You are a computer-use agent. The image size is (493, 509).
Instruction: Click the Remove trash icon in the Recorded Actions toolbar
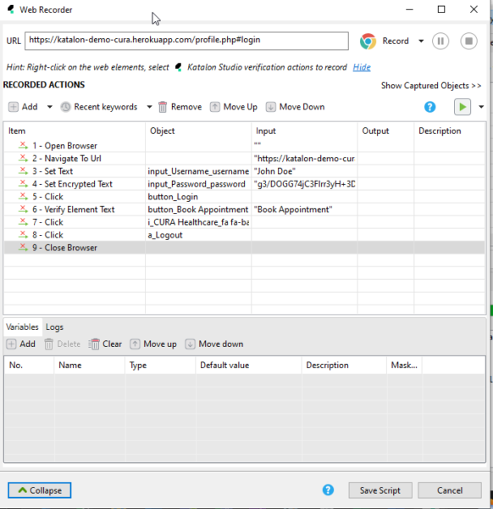point(163,107)
